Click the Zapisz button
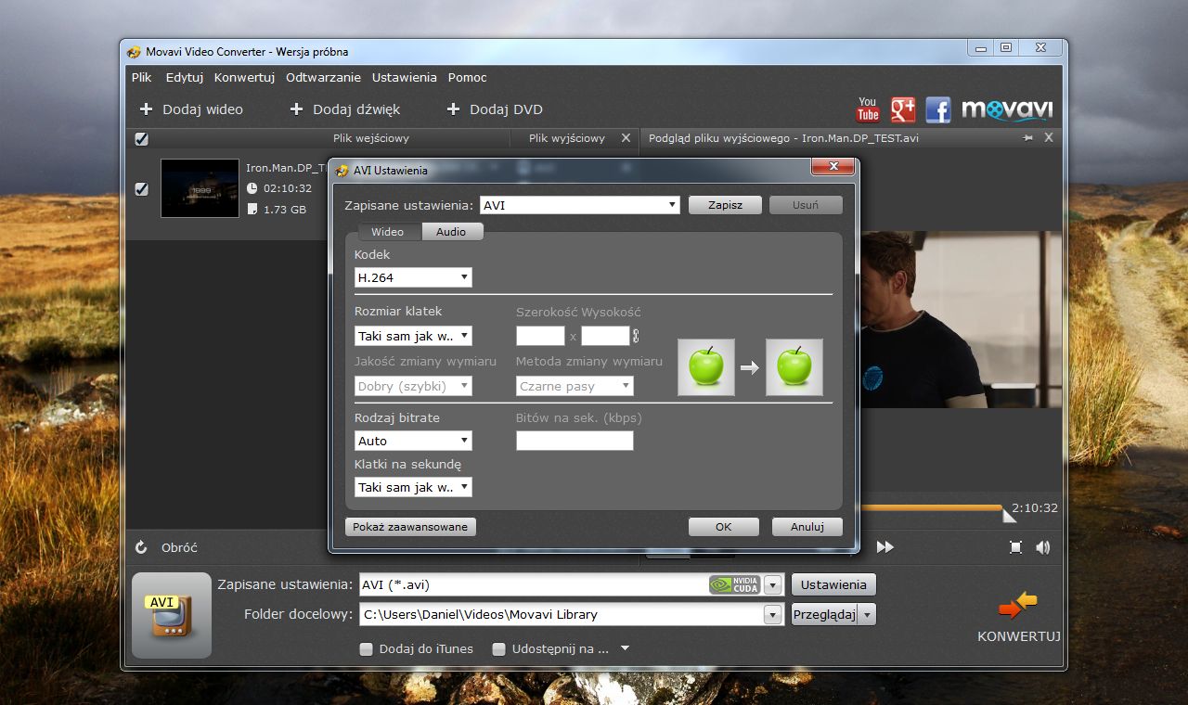Image resolution: width=1188 pixels, height=705 pixels. pyautogui.click(x=725, y=205)
